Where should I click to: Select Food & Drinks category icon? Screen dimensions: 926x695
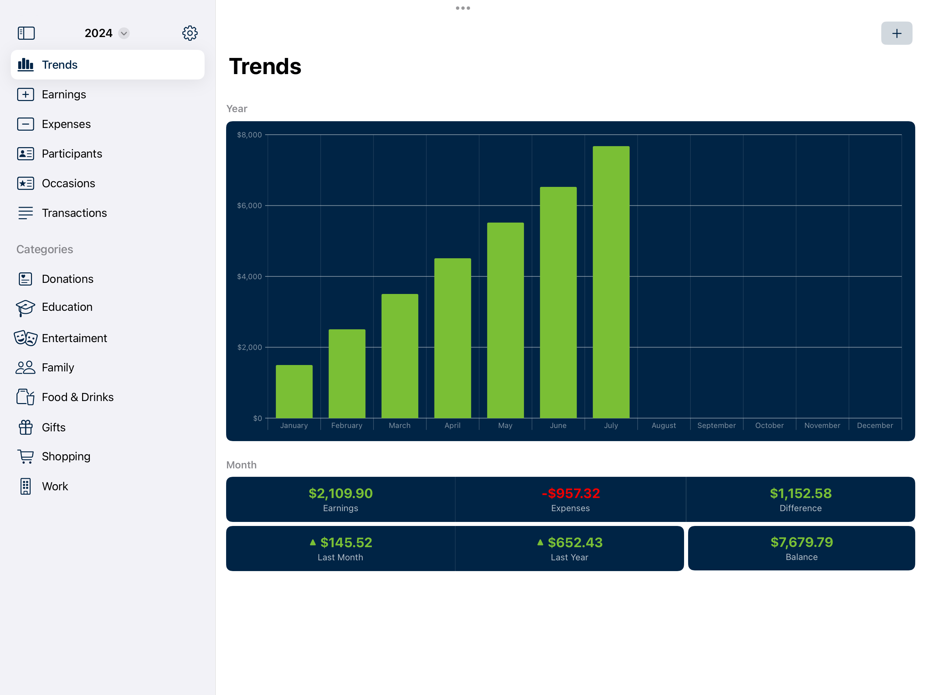click(26, 397)
